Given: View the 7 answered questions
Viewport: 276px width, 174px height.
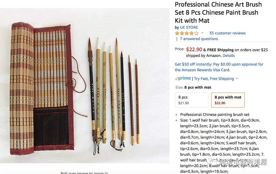Looking at the screenshot, I should [199, 39].
